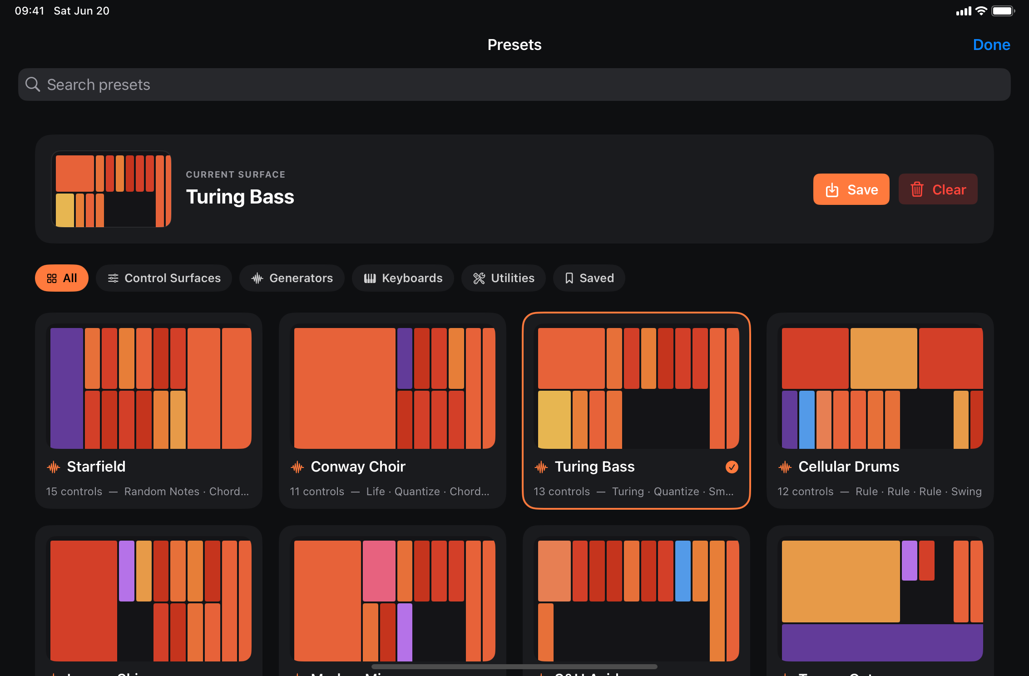The width and height of the screenshot is (1029, 676).
Task: Click the piano icon on Keyboards
Action: coord(370,278)
